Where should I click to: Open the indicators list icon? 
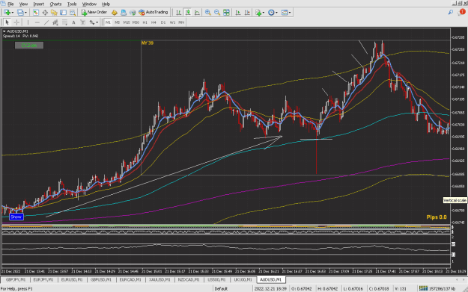click(x=258, y=13)
